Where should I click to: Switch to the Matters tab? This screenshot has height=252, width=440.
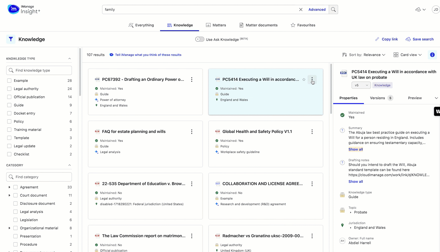[x=216, y=25]
